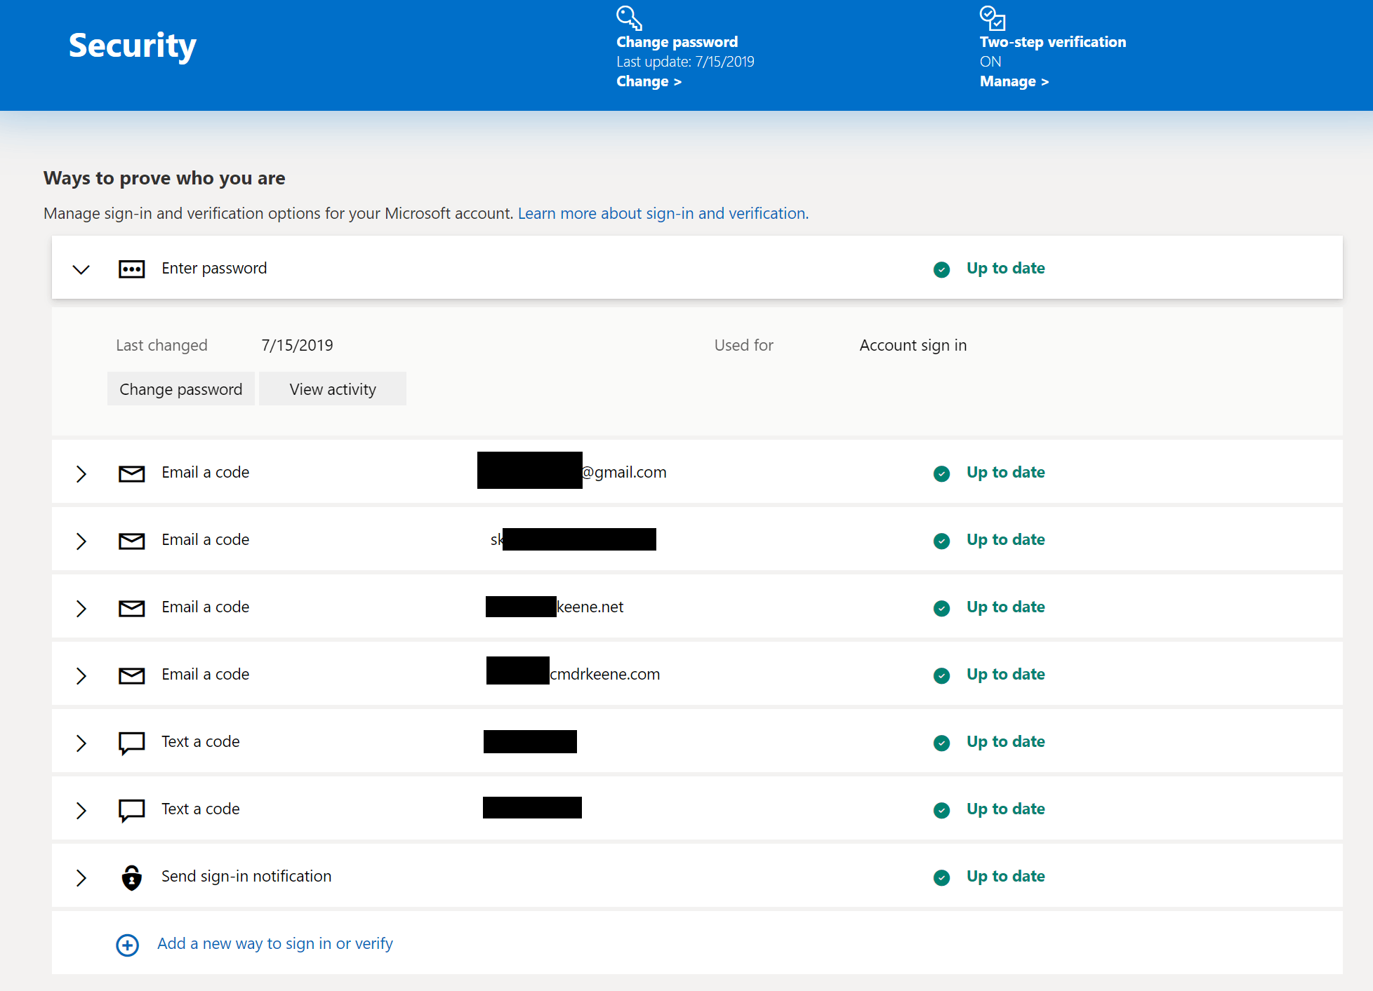Click the Change > link in the header
The height and width of the screenshot is (991, 1373).
tap(649, 81)
